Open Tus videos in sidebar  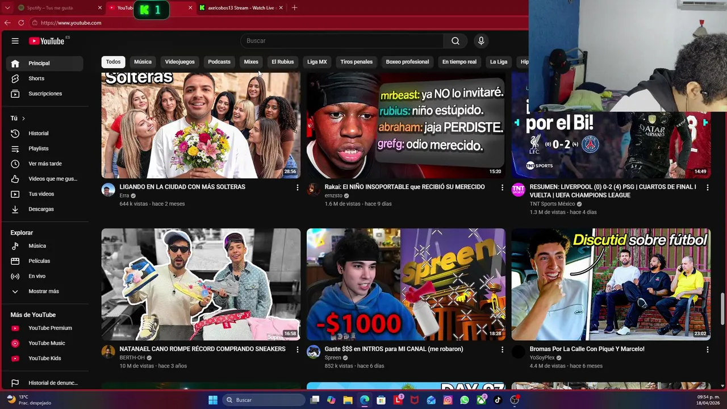coord(44,194)
